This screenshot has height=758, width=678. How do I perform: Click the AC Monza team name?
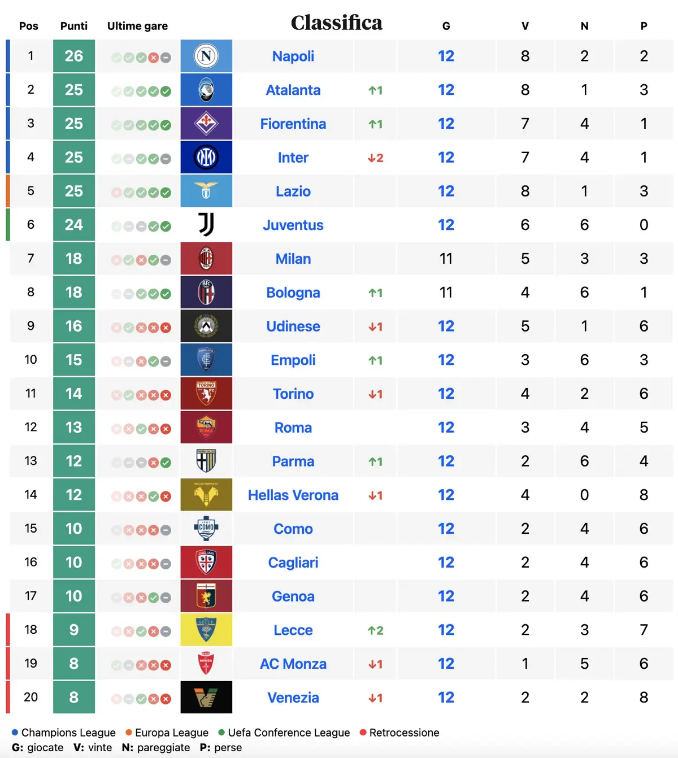(293, 664)
